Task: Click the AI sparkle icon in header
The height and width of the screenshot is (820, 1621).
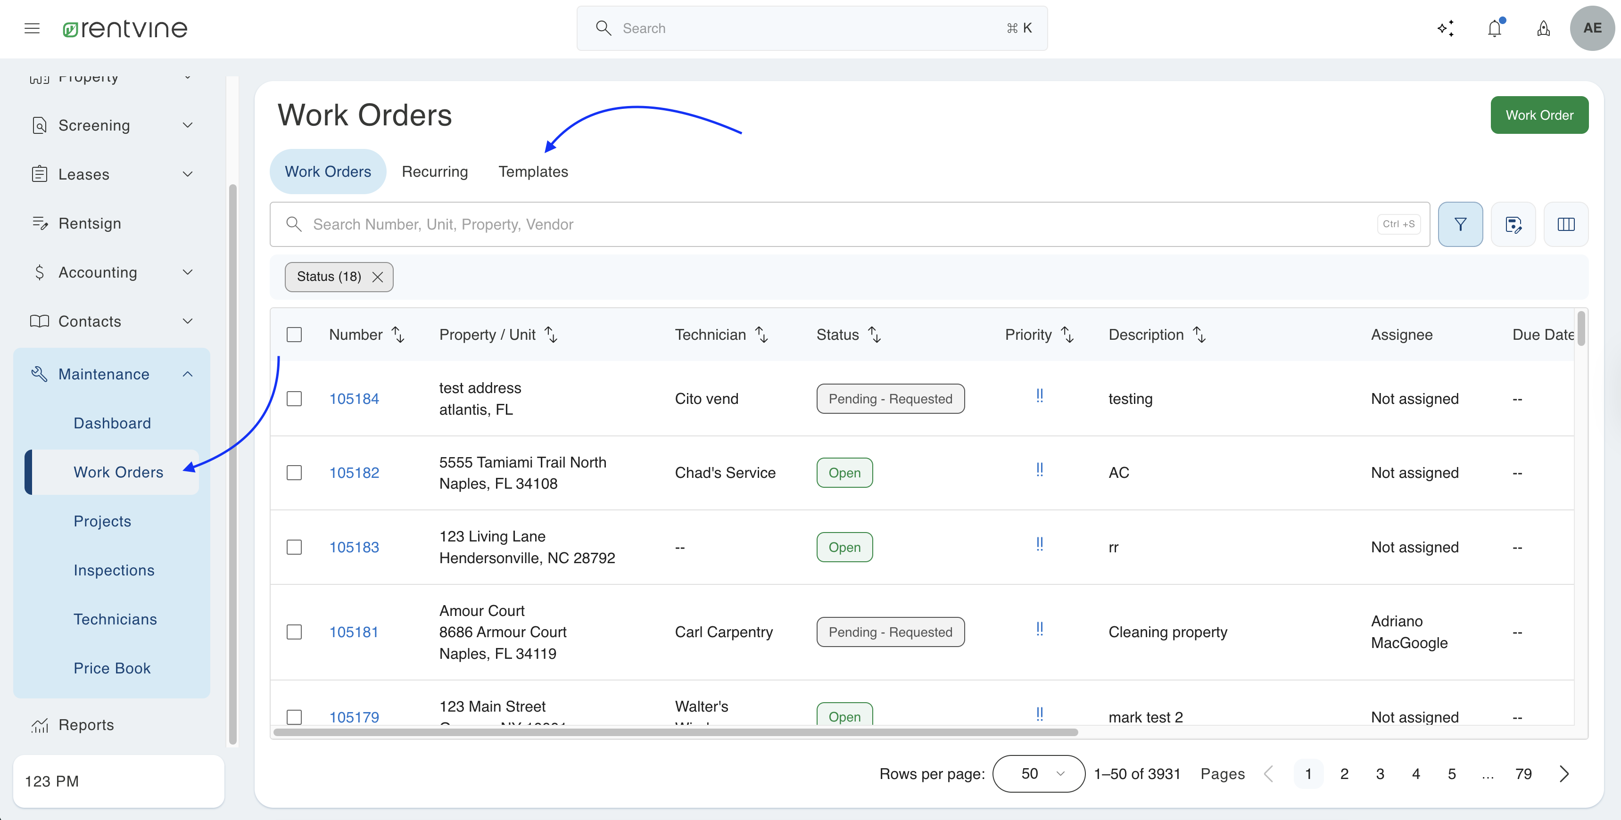Action: tap(1446, 28)
